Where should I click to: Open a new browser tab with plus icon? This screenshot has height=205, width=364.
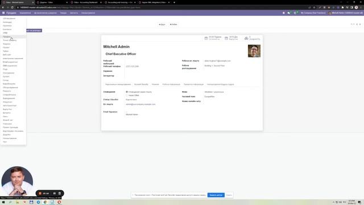(175, 2)
